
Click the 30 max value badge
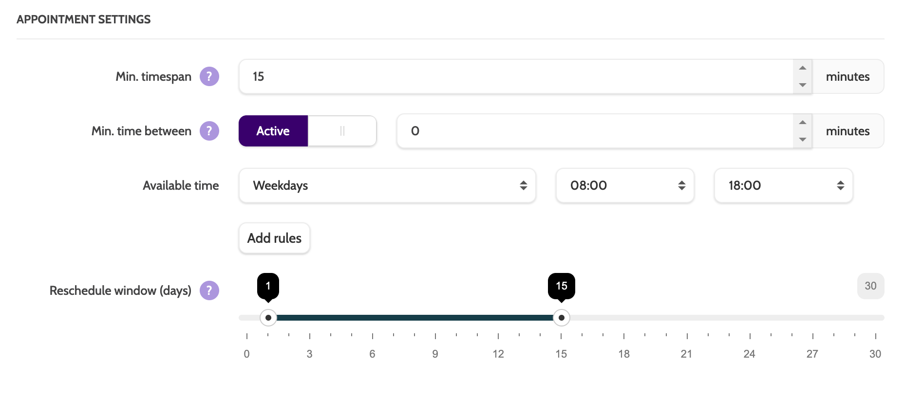tap(870, 286)
